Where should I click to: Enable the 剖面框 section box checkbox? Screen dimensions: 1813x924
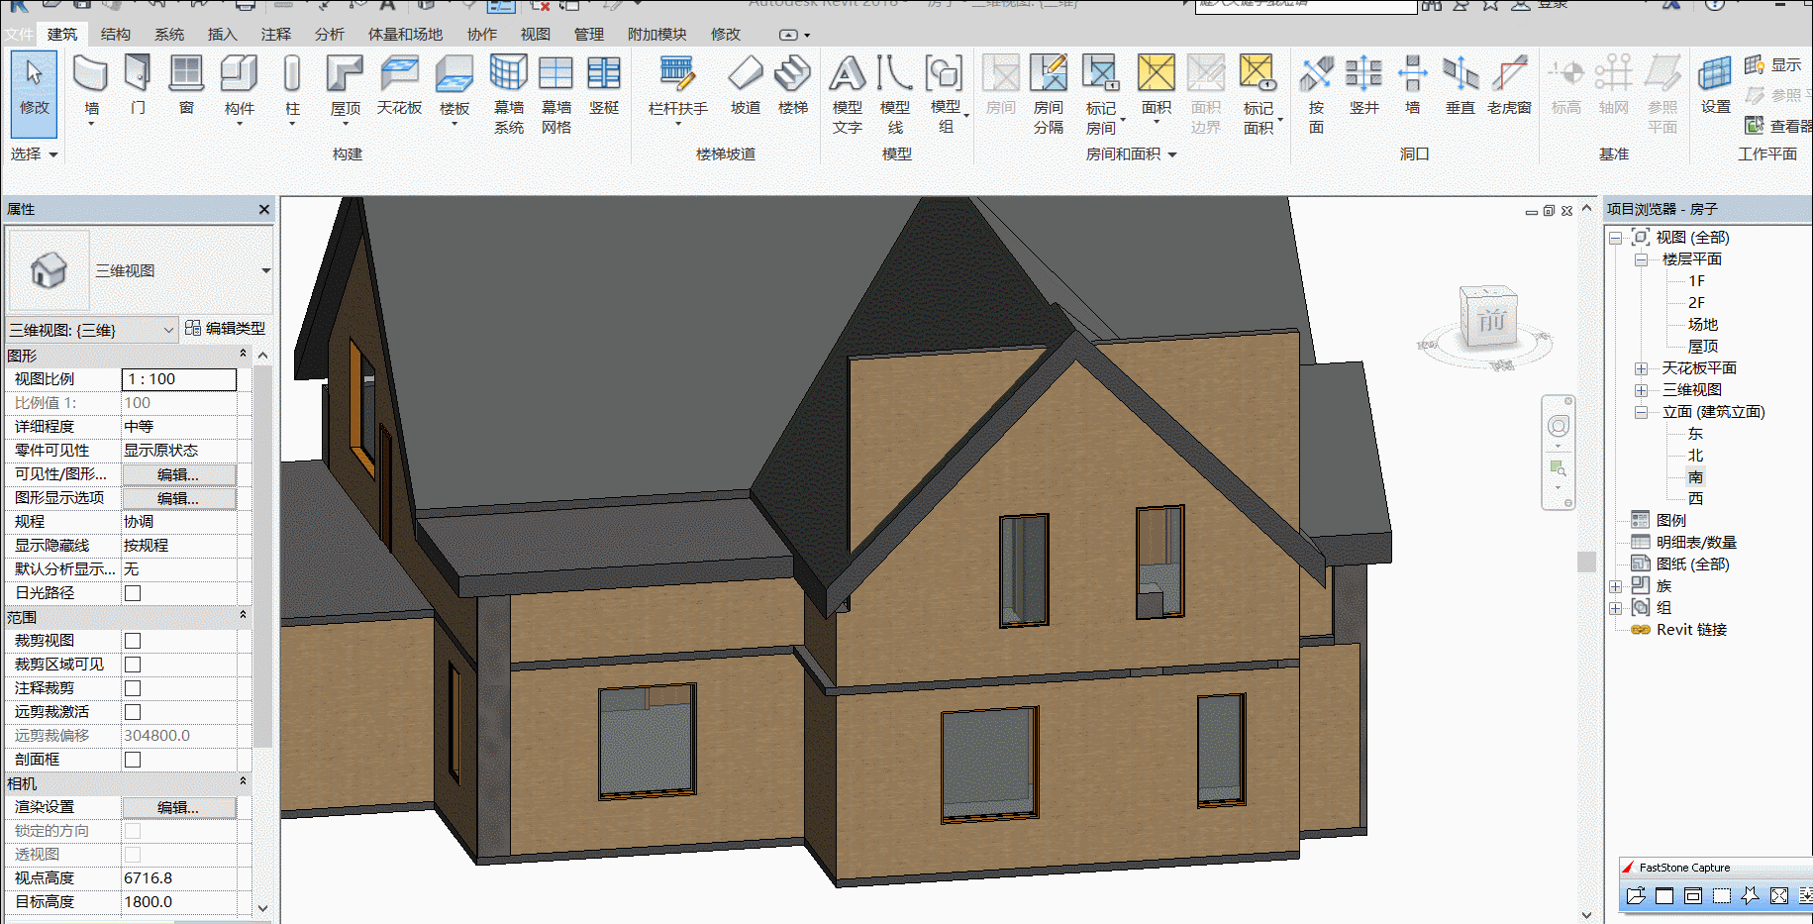coord(133,760)
